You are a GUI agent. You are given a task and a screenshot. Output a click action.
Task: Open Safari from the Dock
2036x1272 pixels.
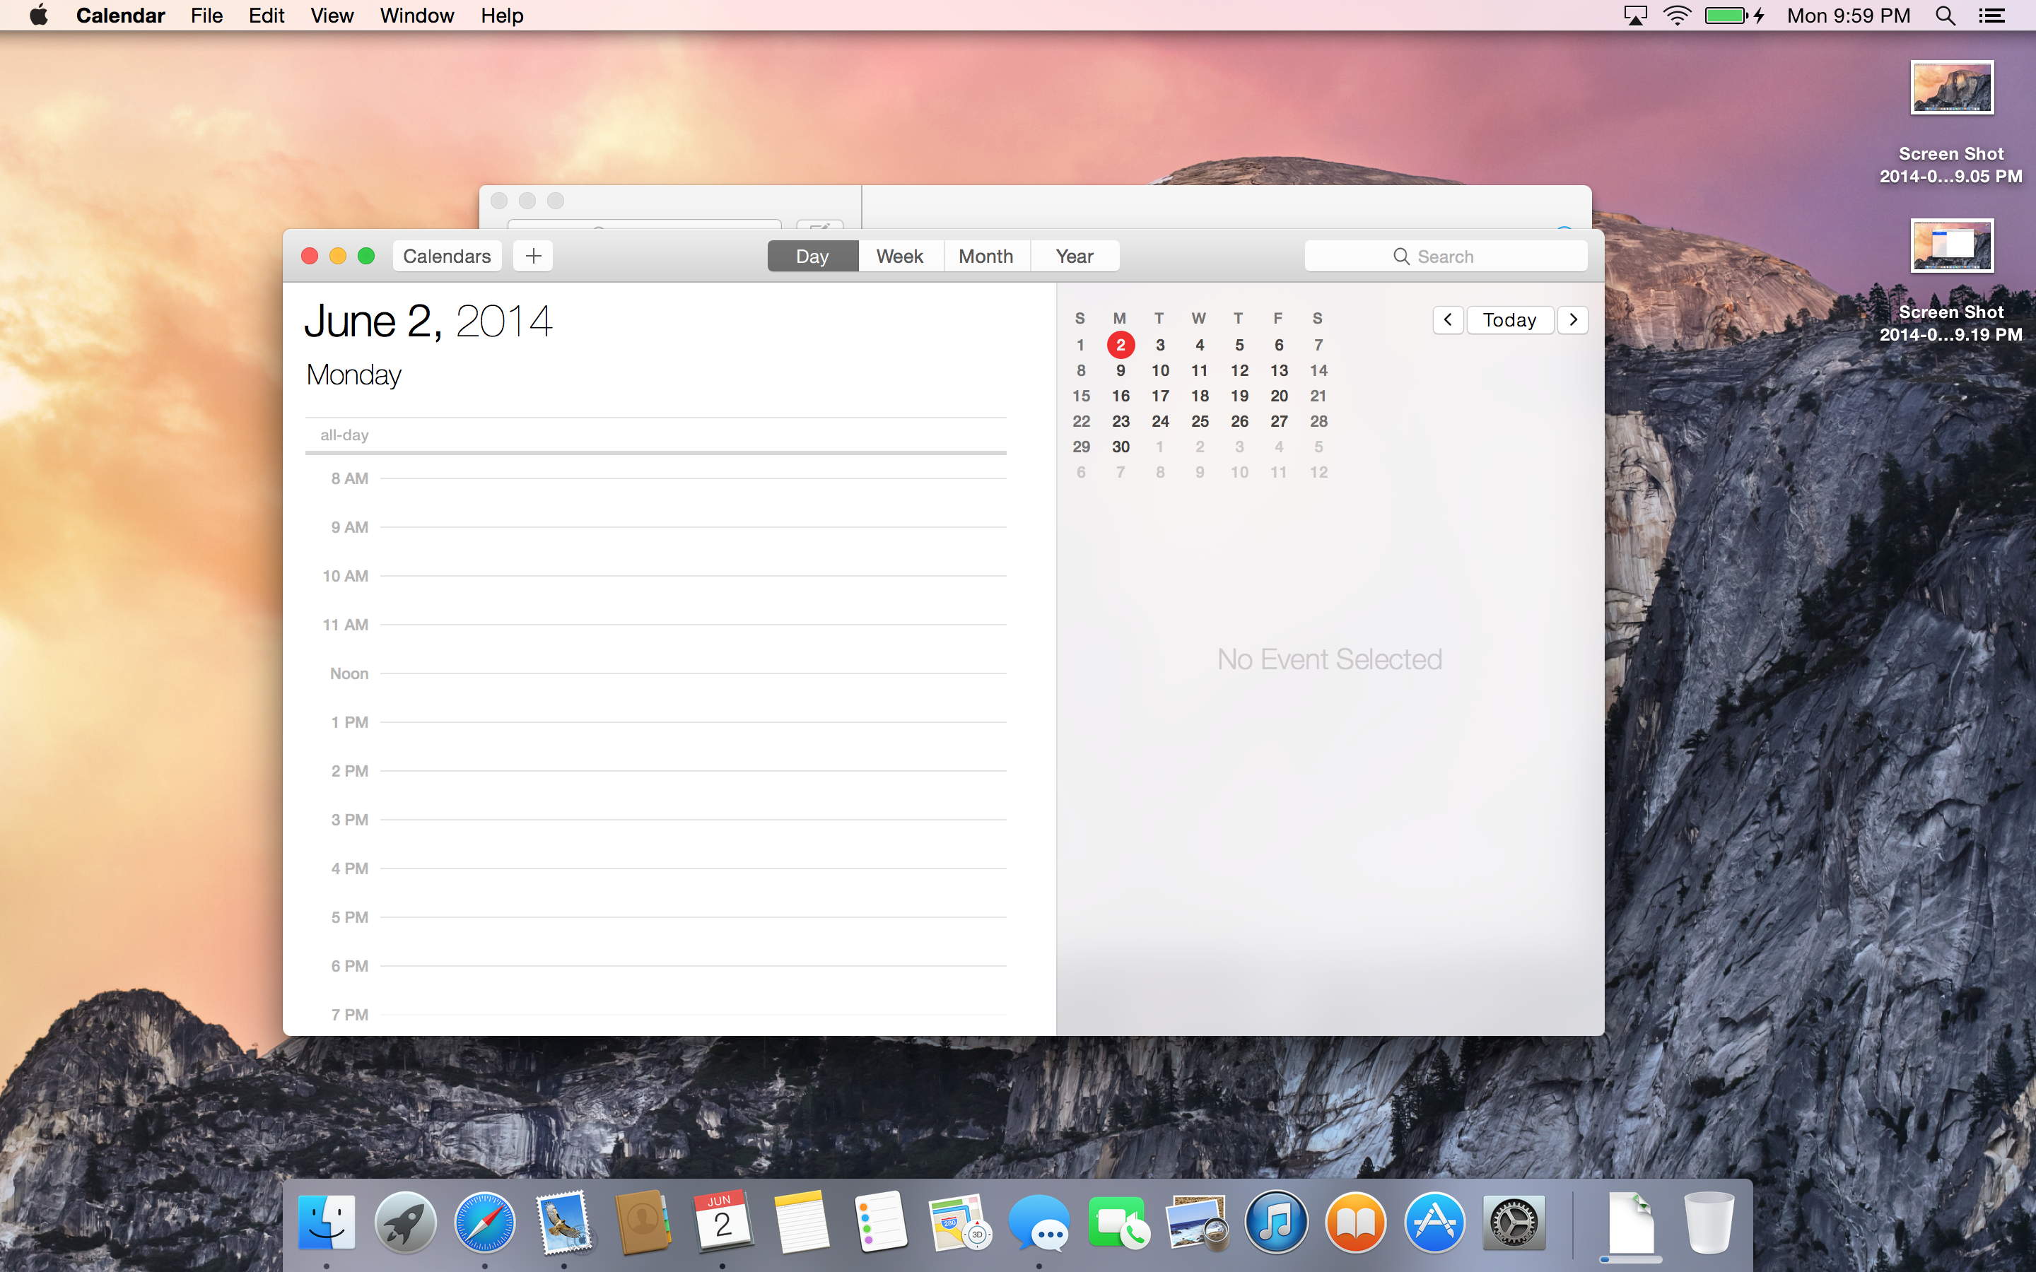coord(484,1223)
